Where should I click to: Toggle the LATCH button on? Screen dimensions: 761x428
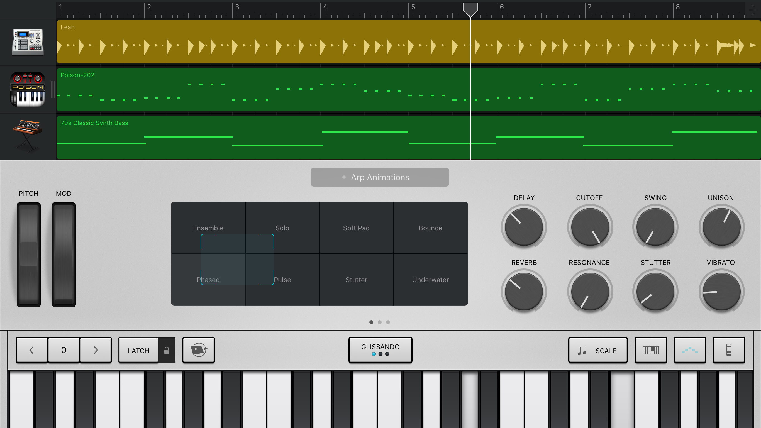coord(138,350)
